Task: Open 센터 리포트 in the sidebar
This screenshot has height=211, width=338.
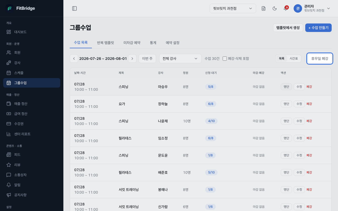Action: (x=32, y=134)
